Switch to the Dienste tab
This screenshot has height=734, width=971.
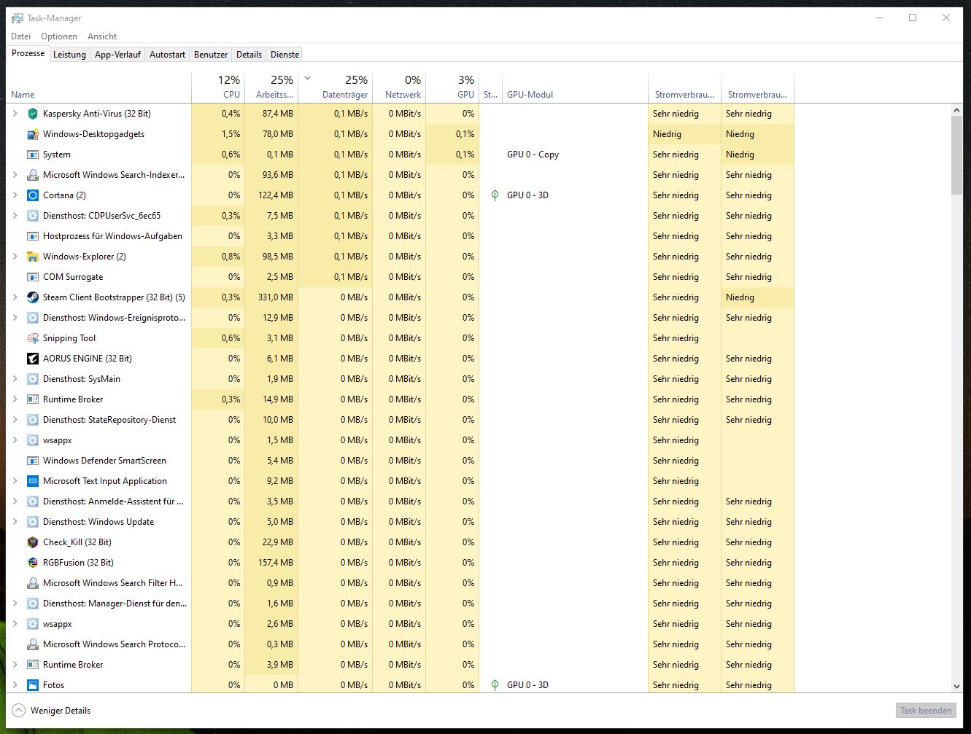(x=285, y=55)
